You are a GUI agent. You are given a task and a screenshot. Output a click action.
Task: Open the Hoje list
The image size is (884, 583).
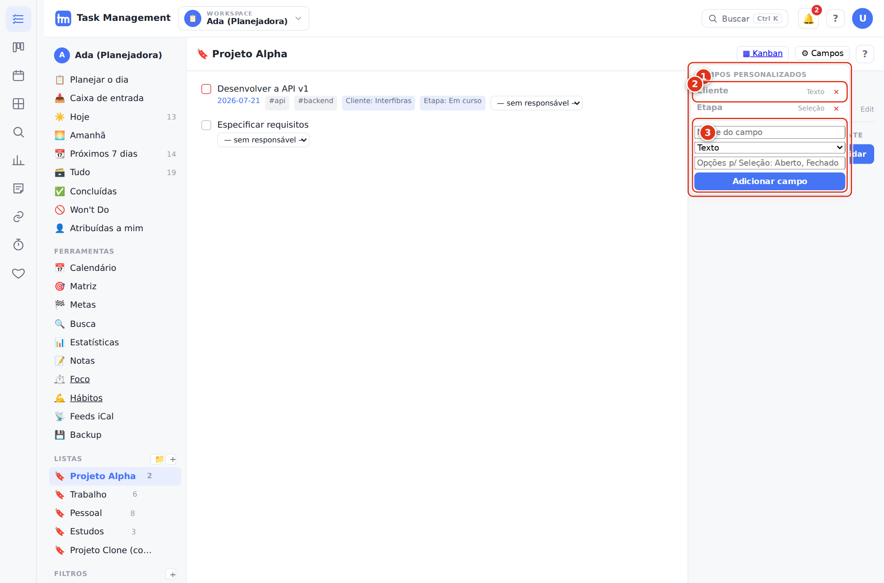pos(115,117)
